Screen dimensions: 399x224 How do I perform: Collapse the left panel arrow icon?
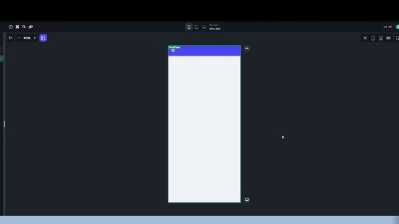click(x=11, y=38)
